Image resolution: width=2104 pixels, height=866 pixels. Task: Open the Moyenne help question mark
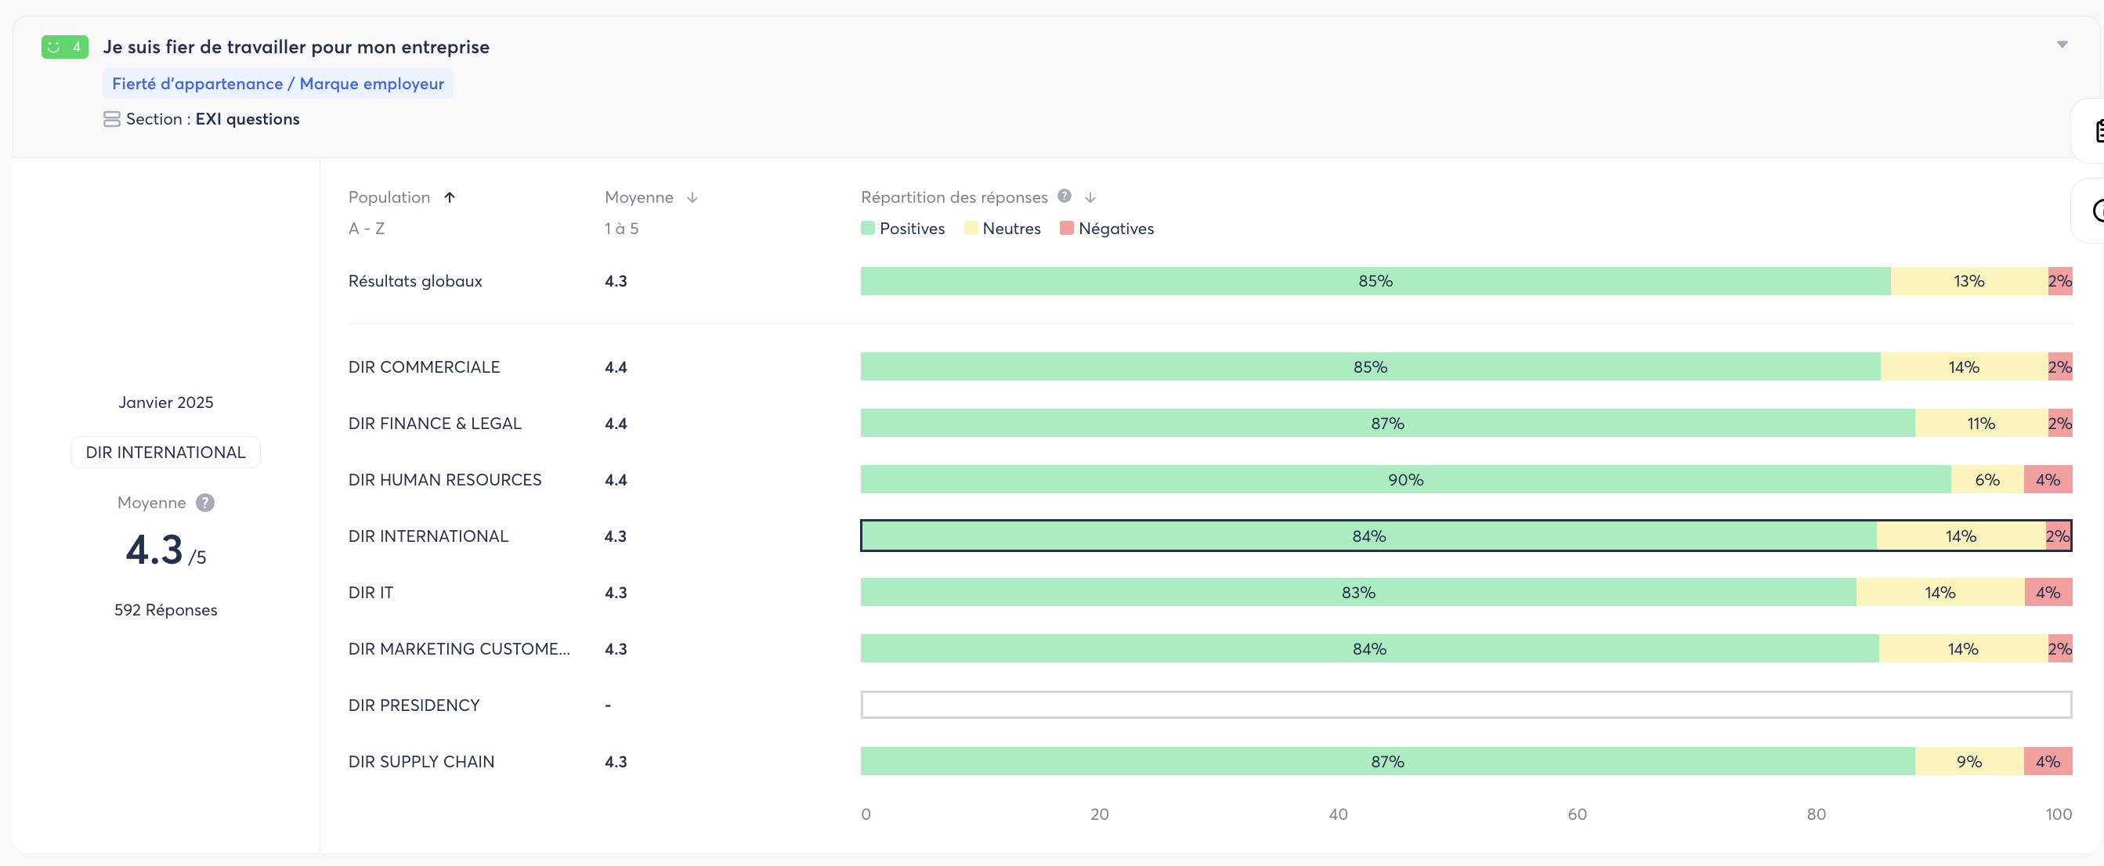(205, 503)
